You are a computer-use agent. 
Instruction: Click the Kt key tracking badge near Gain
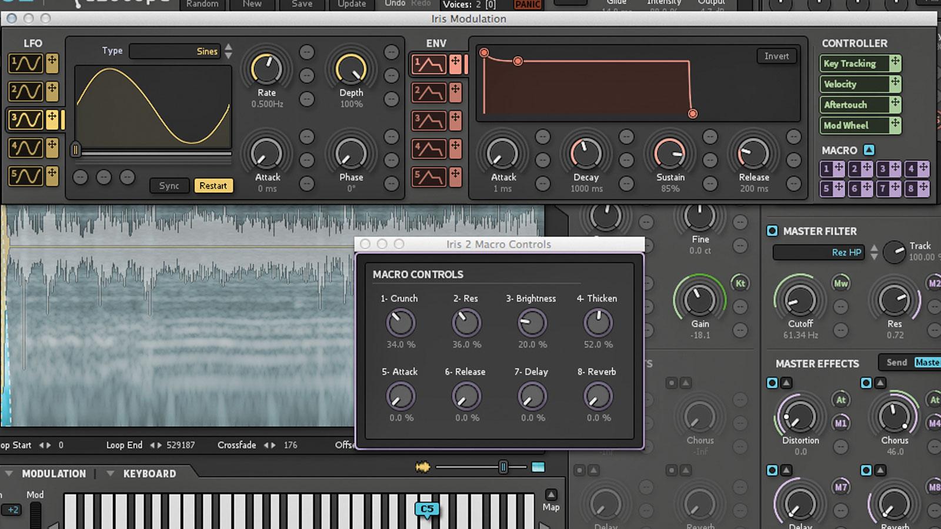tap(740, 283)
